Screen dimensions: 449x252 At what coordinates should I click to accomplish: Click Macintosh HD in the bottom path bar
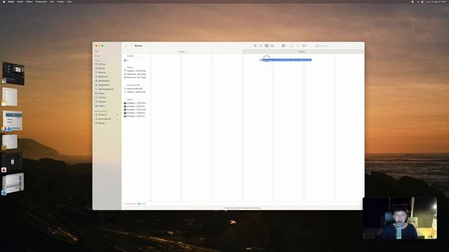tap(130, 204)
